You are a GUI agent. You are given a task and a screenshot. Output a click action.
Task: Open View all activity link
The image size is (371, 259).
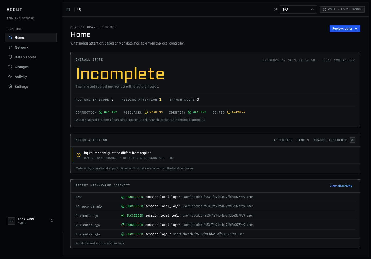click(341, 186)
